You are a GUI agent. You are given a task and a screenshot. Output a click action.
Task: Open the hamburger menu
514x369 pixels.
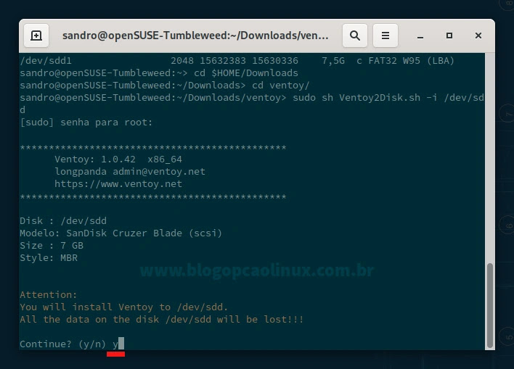385,36
